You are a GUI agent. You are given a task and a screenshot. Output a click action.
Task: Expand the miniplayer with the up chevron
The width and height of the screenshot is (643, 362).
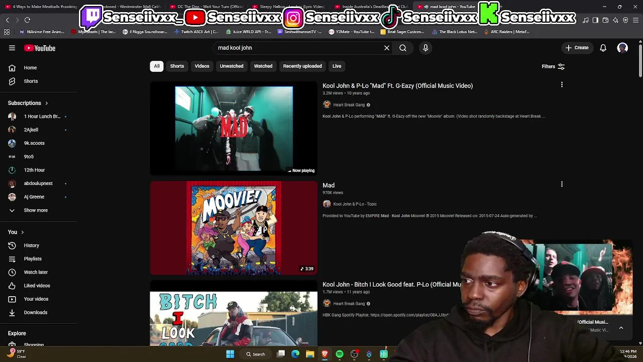coord(621,328)
